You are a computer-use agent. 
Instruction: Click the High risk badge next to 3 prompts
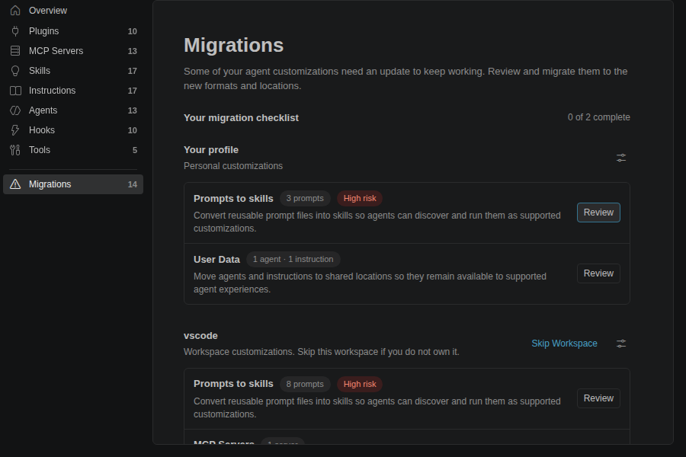360,199
